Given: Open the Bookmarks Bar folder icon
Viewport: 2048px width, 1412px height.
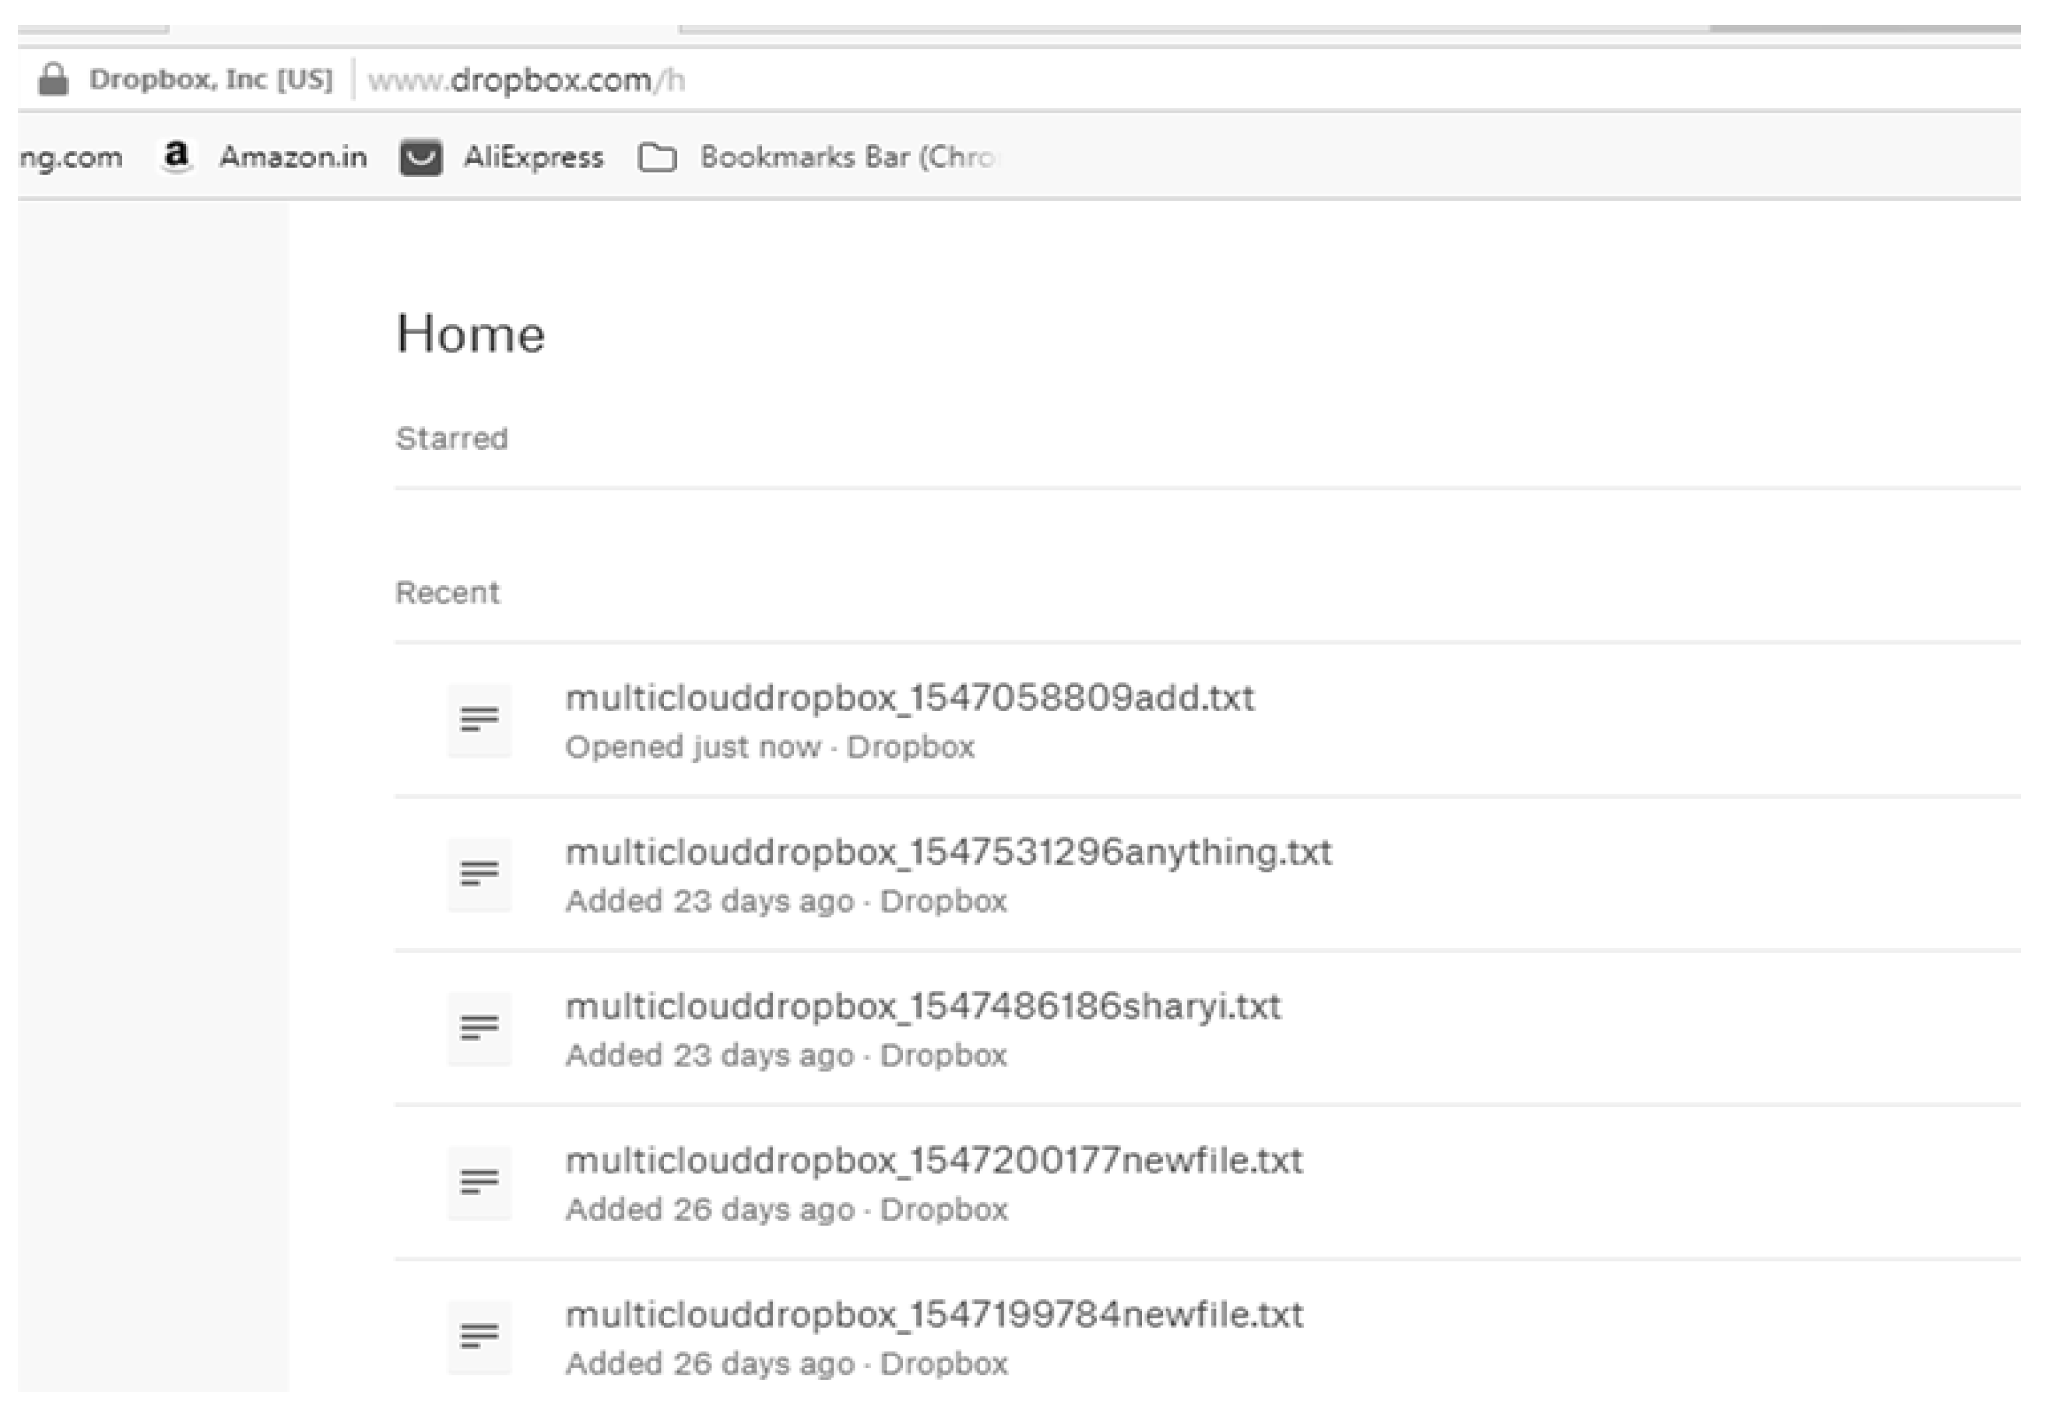Looking at the screenshot, I should pyautogui.click(x=657, y=158).
